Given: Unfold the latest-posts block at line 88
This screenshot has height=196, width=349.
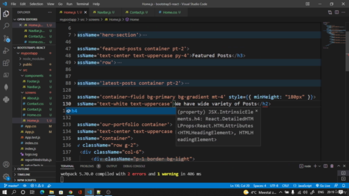Looking at the screenshot, I should tap(75, 83).
